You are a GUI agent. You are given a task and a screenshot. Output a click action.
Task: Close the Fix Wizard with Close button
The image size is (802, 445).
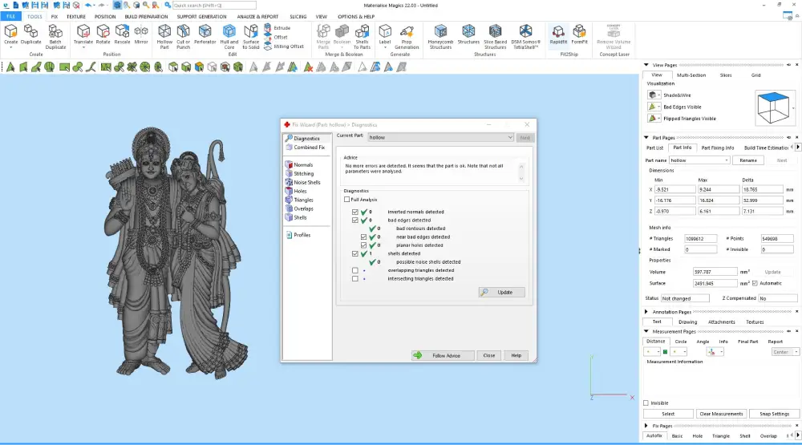pyautogui.click(x=489, y=355)
